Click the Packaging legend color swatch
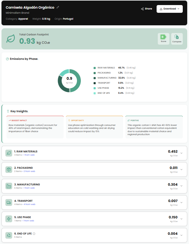This screenshot has width=189, height=244. click(94, 73)
